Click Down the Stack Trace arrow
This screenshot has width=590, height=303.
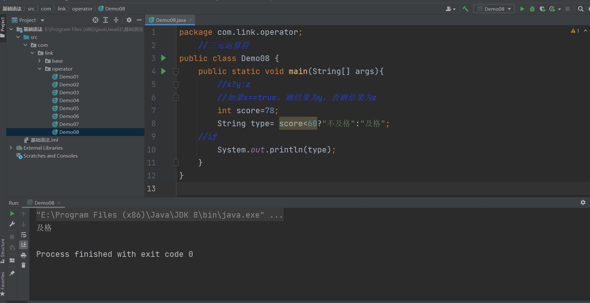coord(23,224)
